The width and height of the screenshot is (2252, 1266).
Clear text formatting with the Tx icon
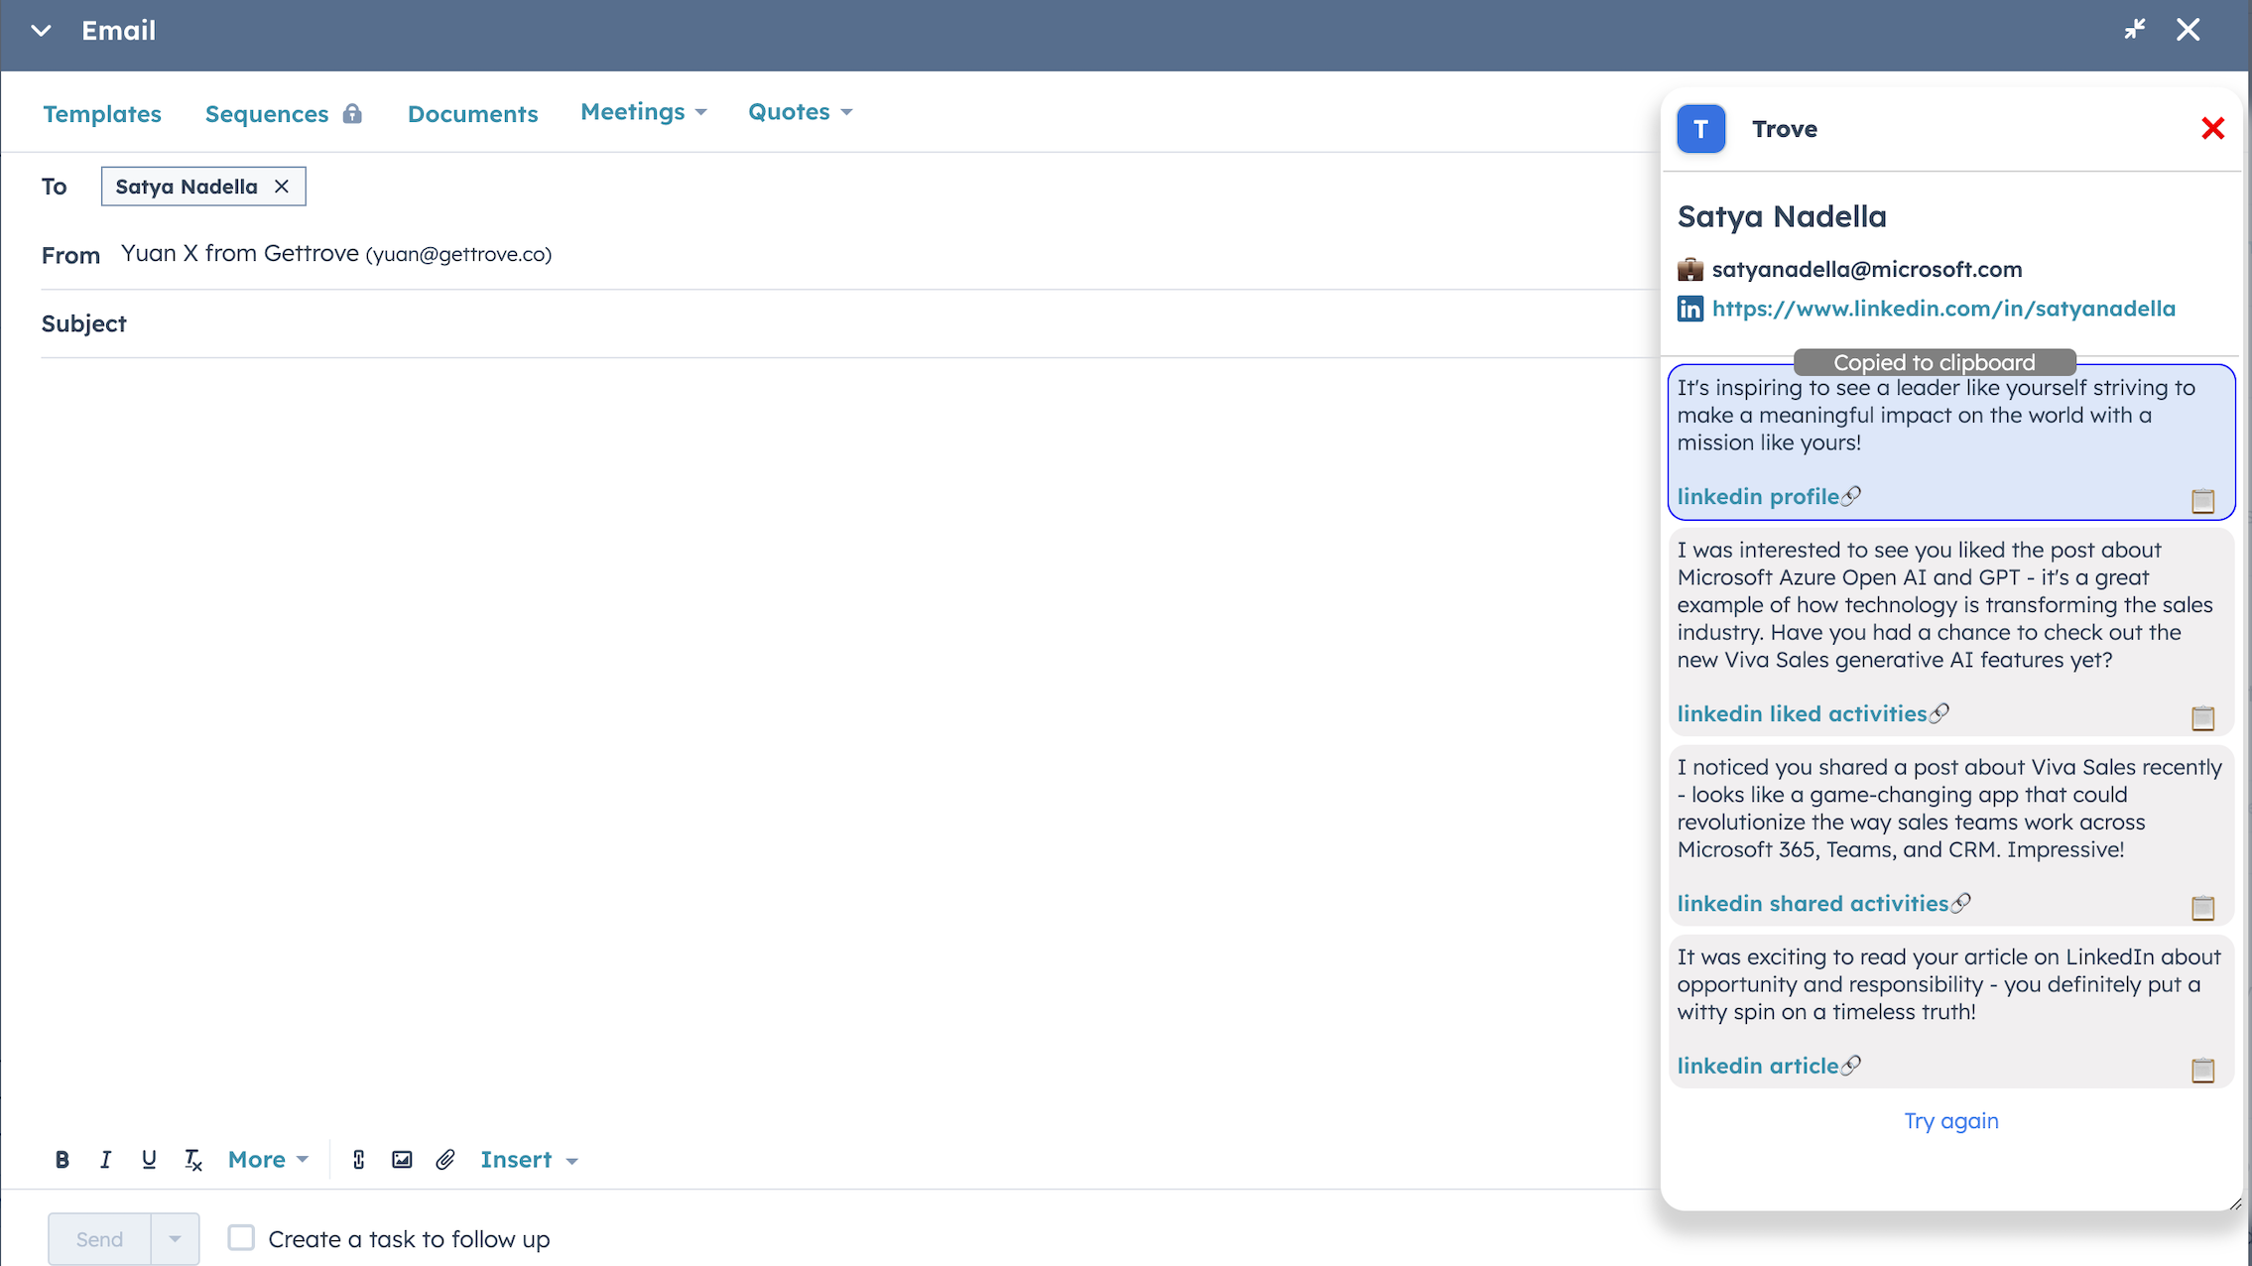(x=192, y=1159)
